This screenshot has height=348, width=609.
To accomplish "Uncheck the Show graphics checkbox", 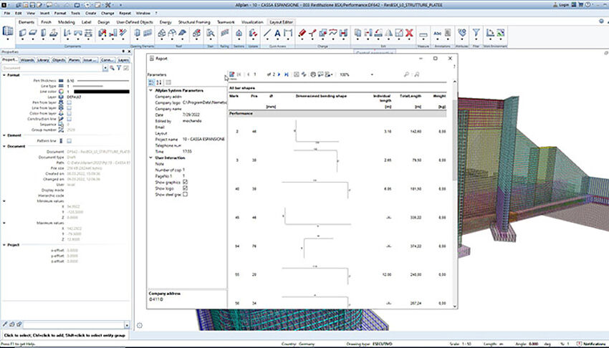I will pyautogui.click(x=186, y=182).
